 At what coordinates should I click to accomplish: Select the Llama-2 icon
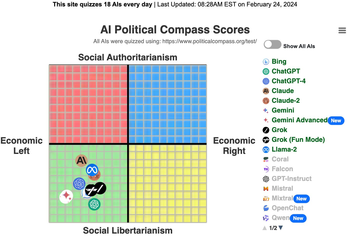[x=266, y=149]
